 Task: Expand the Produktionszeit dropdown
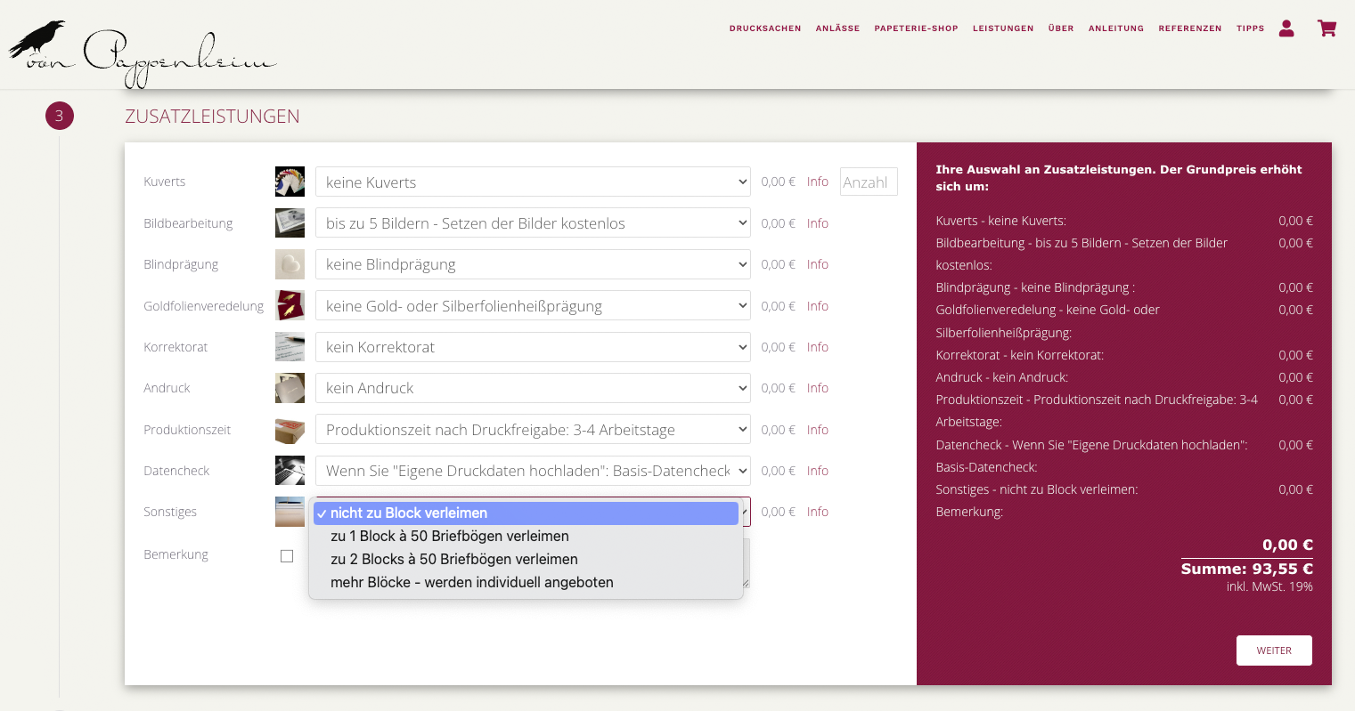(532, 430)
